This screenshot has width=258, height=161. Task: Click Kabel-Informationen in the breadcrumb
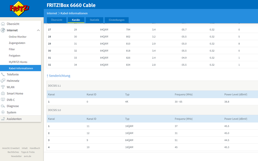point(74,13)
